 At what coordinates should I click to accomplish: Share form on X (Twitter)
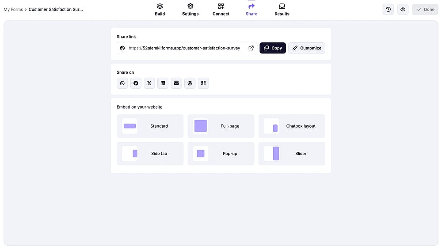(x=149, y=83)
